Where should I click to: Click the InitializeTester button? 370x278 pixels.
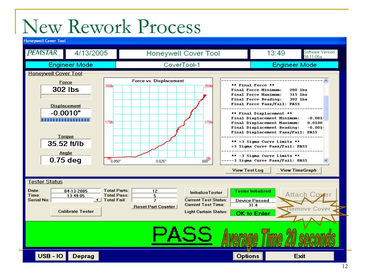pos(206,193)
